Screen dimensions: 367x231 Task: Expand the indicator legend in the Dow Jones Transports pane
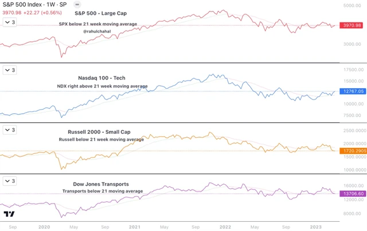[x=10, y=181]
